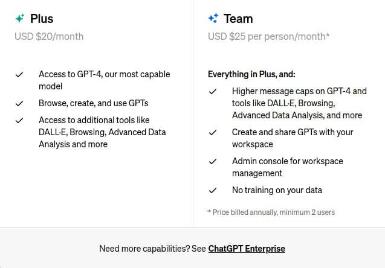
Task: Click the Team plan heading
Action: 238,19
